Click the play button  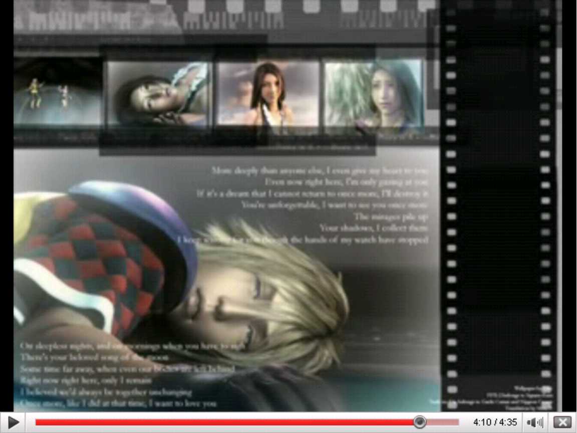[13, 422]
